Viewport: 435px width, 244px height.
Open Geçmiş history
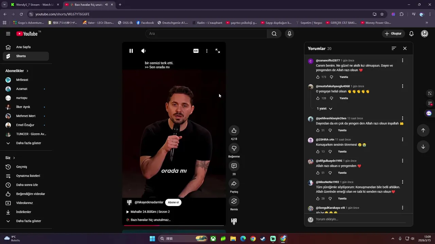coord(26,167)
